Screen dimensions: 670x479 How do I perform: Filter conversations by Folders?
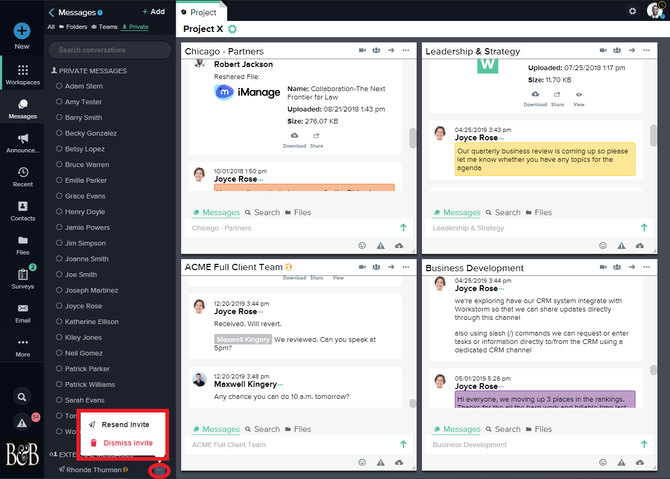click(x=73, y=27)
